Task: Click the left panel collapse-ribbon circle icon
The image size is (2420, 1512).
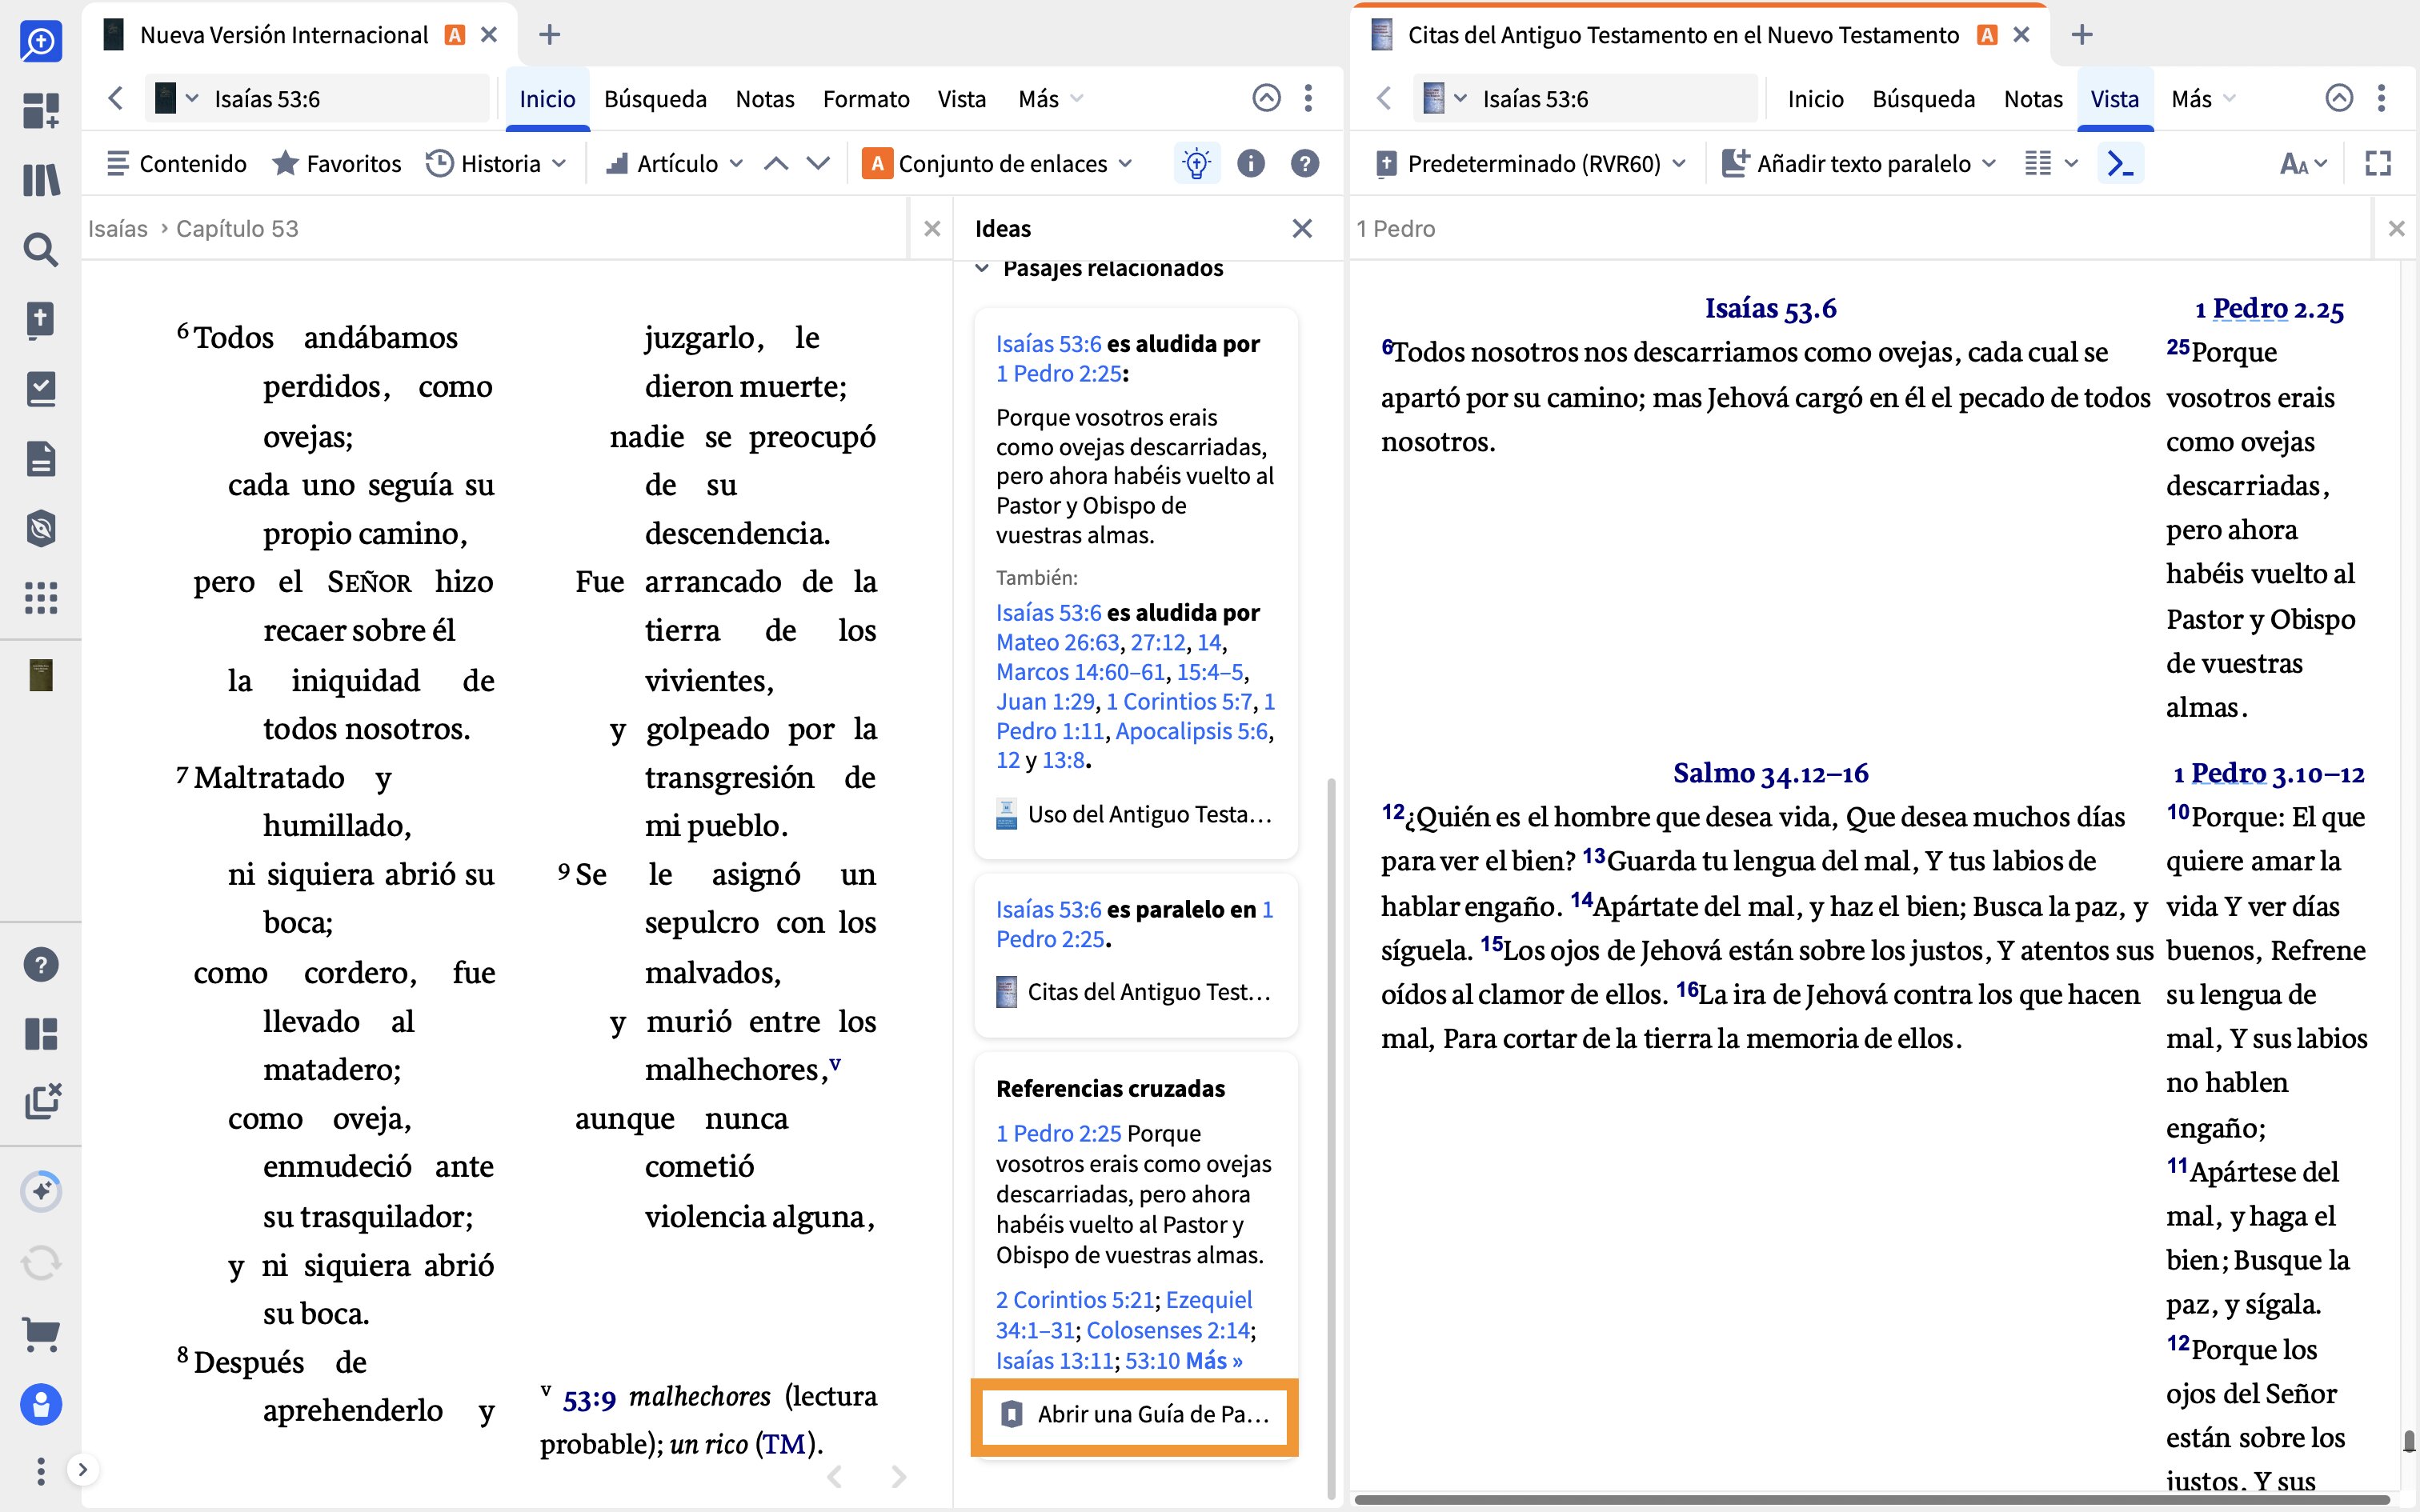Action: (x=1266, y=98)
